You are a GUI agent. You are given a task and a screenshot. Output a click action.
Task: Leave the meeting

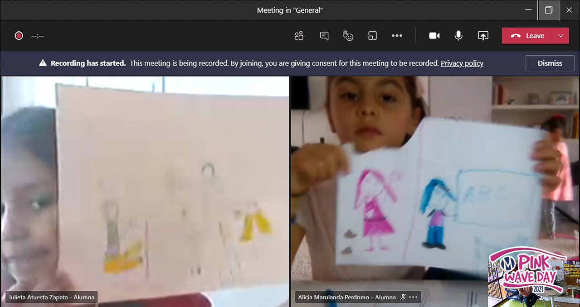tap(527, 36)
